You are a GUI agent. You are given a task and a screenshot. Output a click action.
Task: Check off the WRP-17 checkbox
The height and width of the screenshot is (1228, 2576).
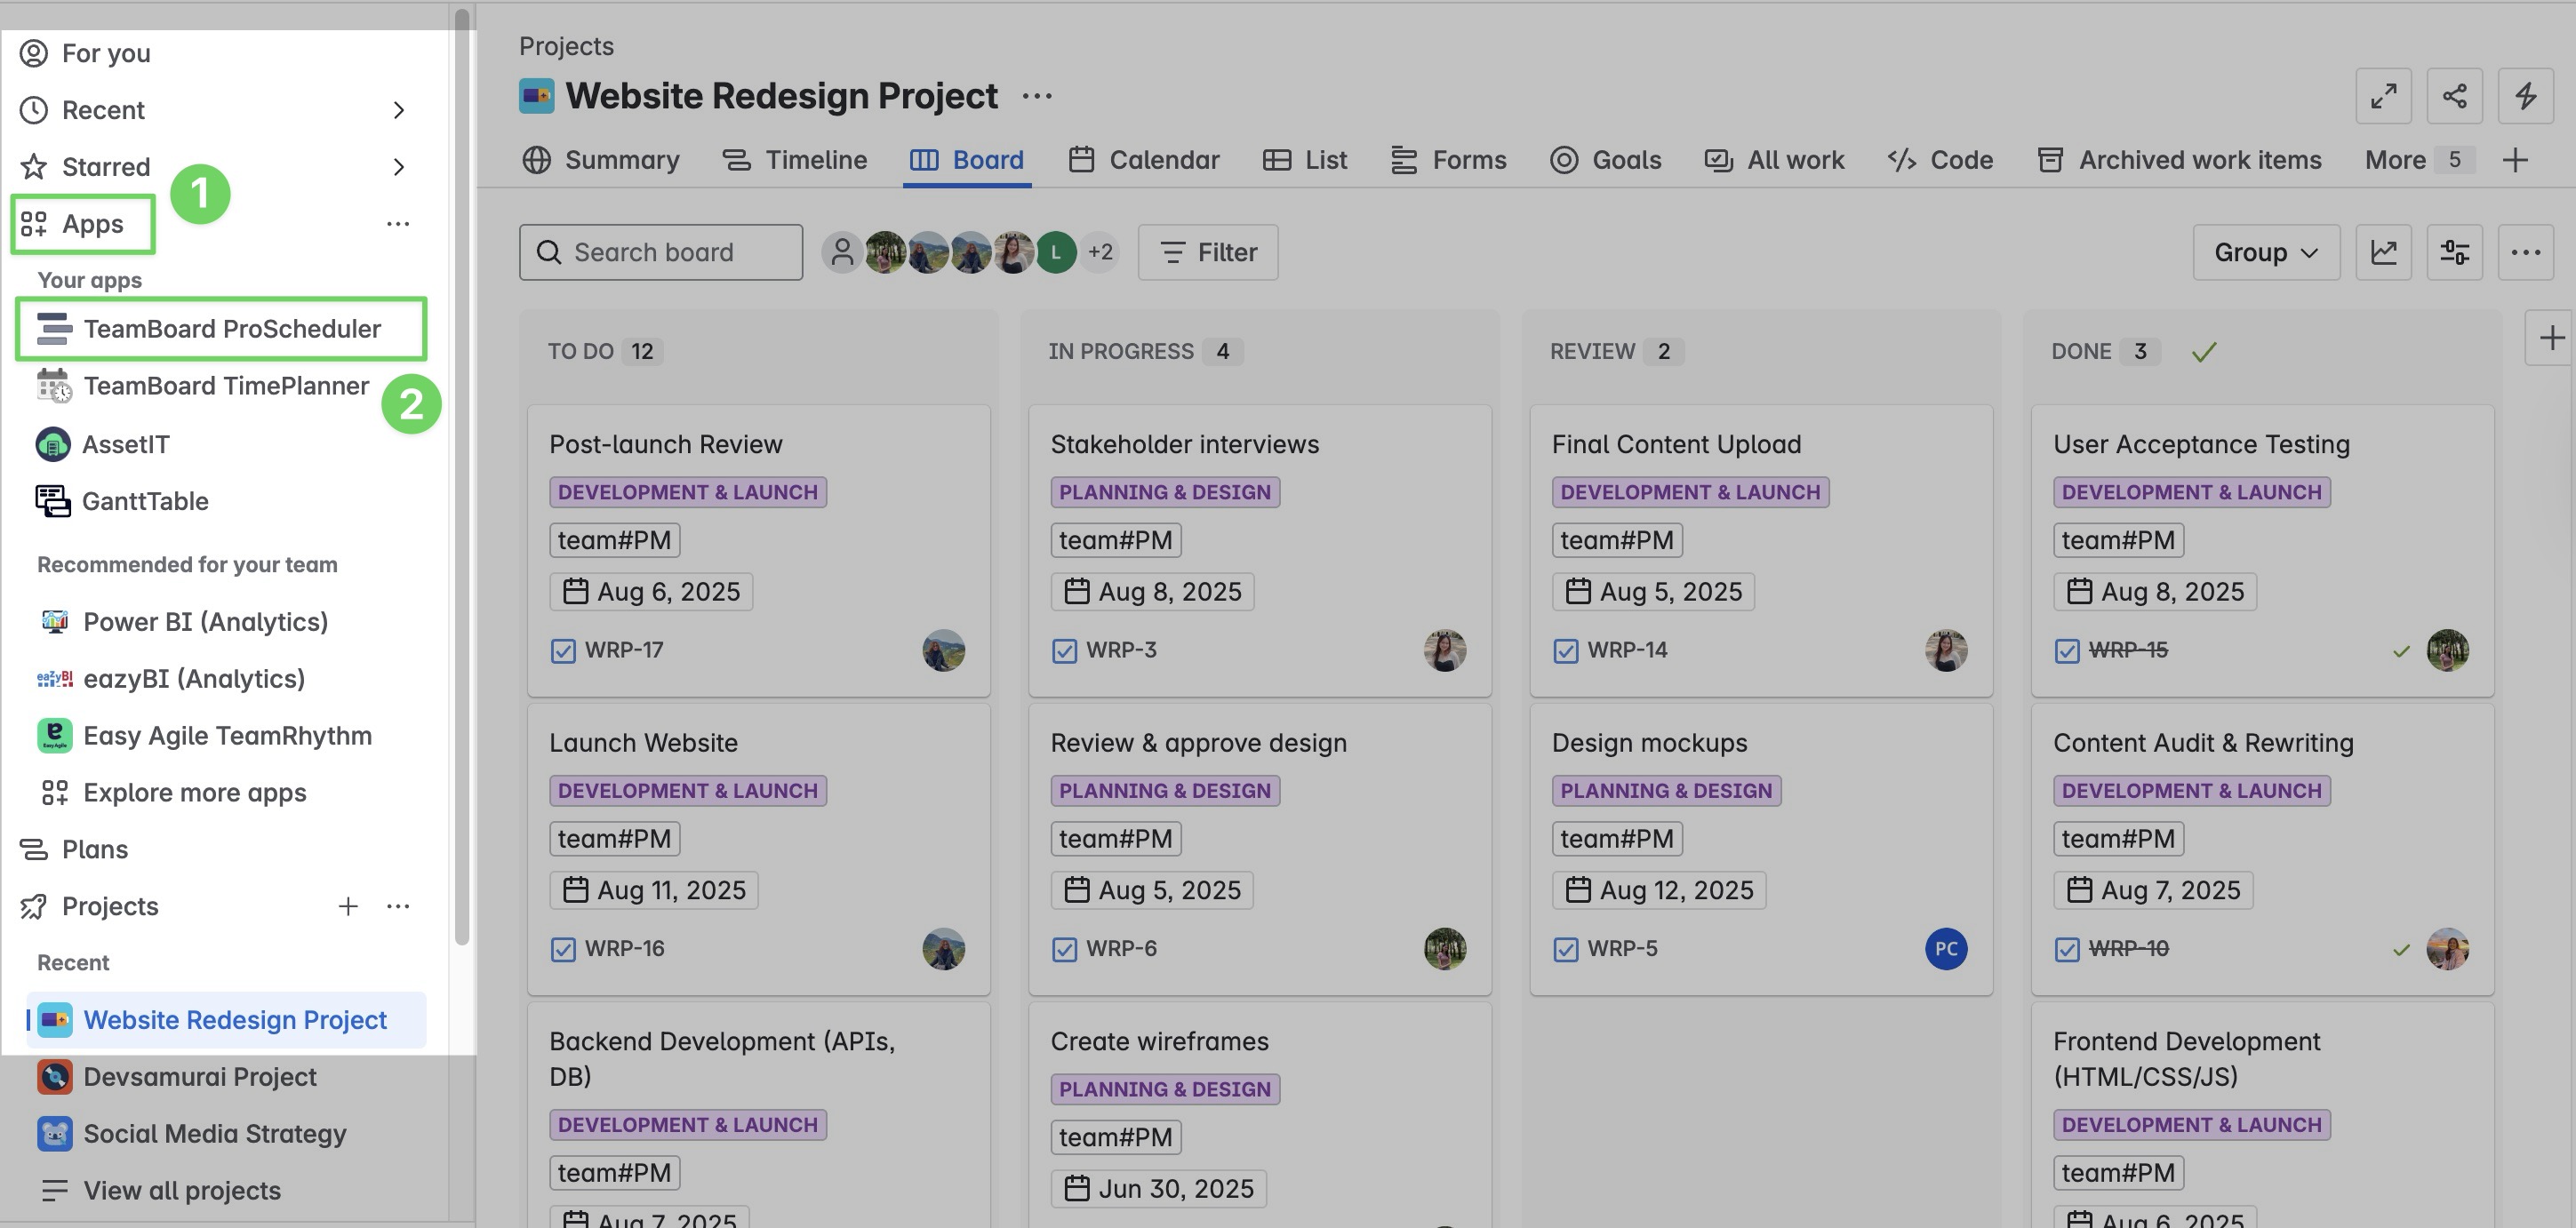click(x=562, y=650)
